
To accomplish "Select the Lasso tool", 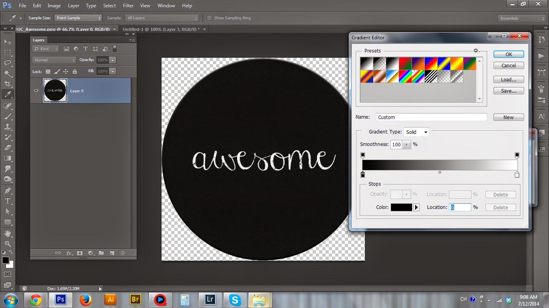I will [x=8, y=63].
